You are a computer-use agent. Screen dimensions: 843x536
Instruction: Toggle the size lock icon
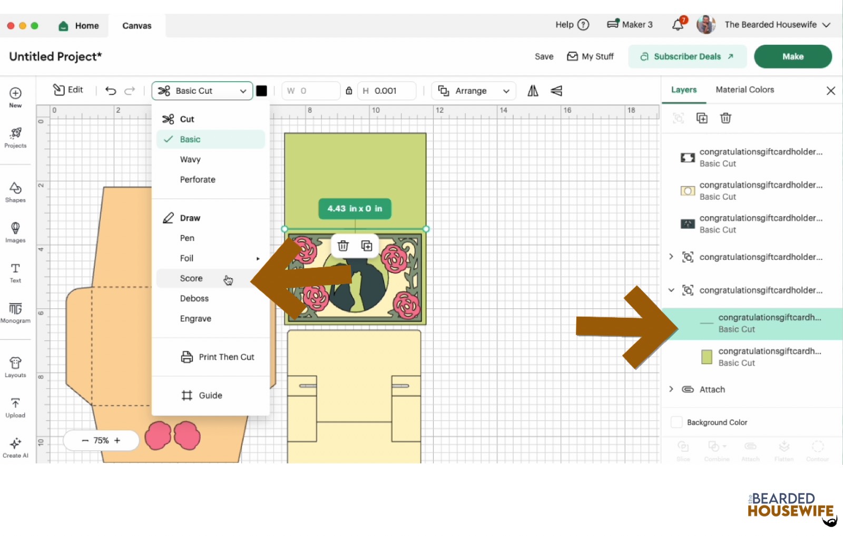(349, 91)
